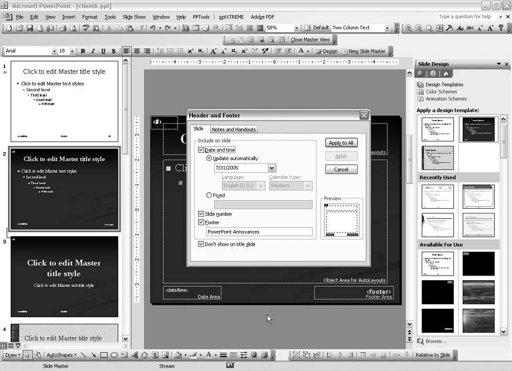This screenshot has width=512, height=371.
Task: Select the Fixed date radio button
Action: click(x=209, y=195)
